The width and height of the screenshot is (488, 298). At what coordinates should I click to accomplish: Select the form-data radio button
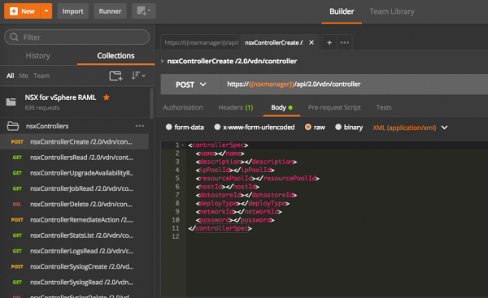168,127
